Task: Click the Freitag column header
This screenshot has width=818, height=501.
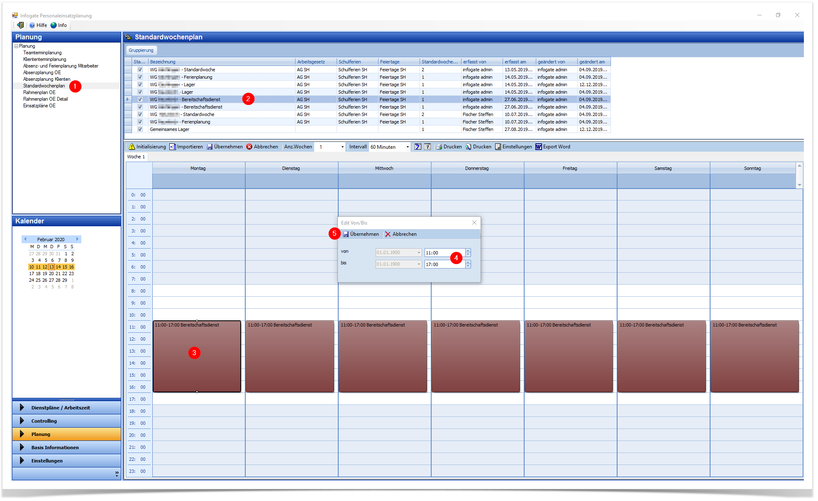Action: pos(570,168)
